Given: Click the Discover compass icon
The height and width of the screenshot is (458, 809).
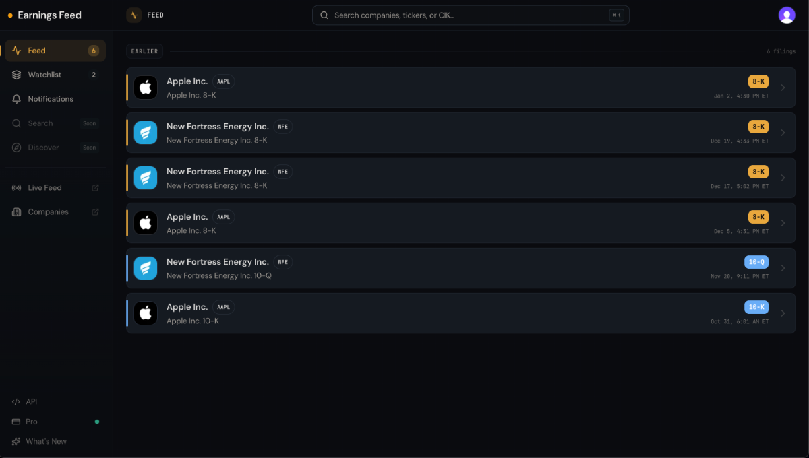Looking at the screenshot, I should (16, 147).
